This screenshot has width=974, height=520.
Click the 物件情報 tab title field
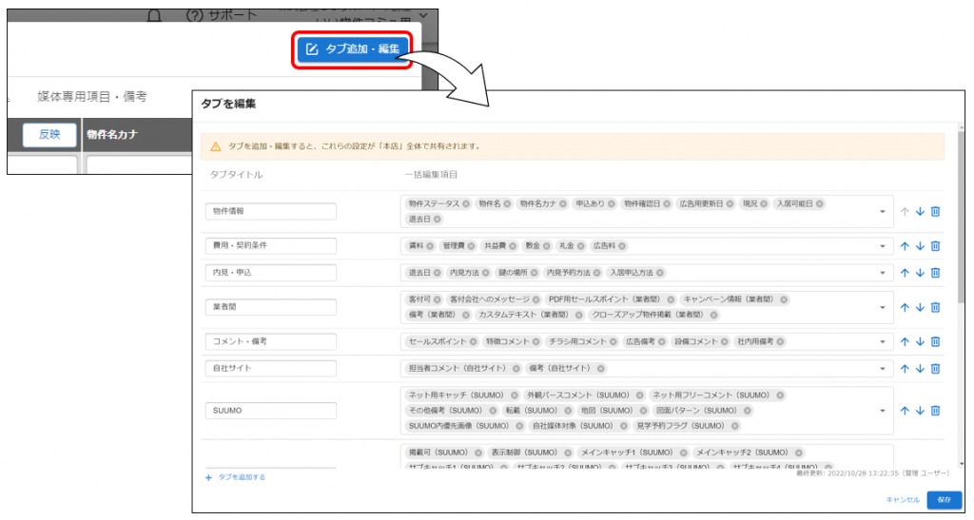point(271,211)
